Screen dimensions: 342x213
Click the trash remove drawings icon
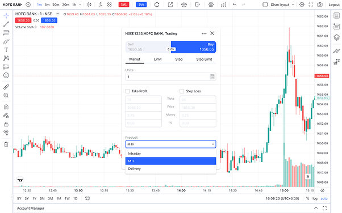coord(6,144)
